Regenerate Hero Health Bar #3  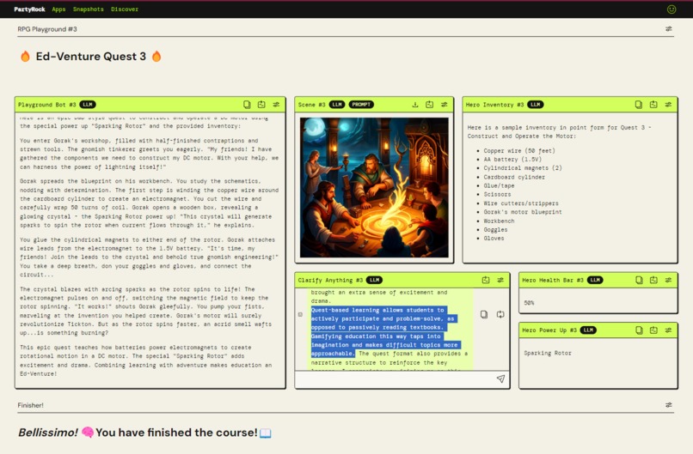coord(653,280)
